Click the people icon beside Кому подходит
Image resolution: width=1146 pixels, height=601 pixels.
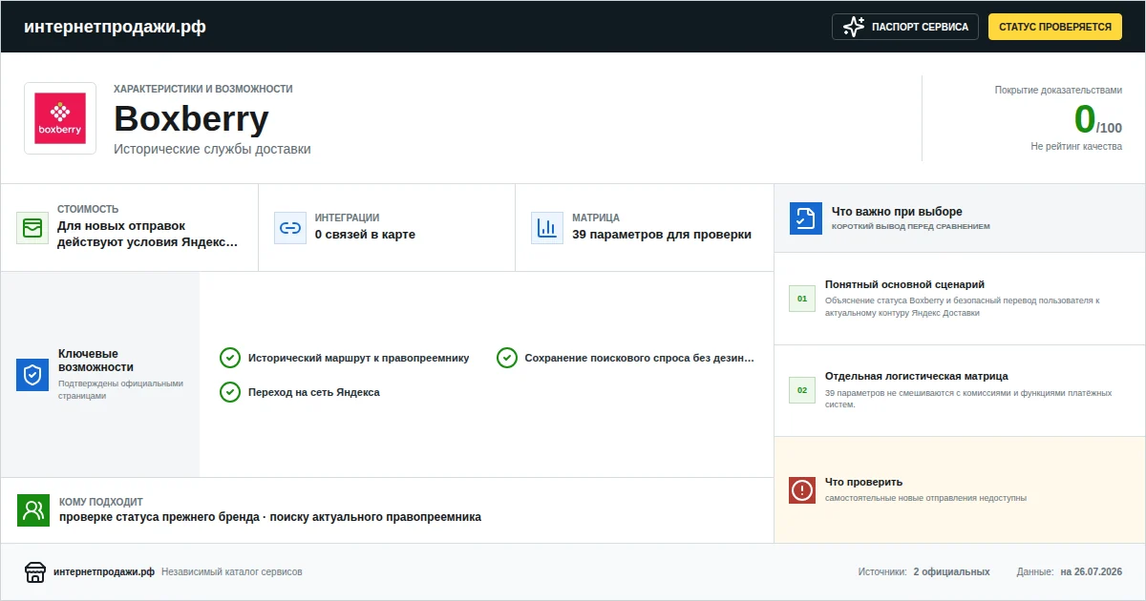pyautogui.click(x=33, y=510)
